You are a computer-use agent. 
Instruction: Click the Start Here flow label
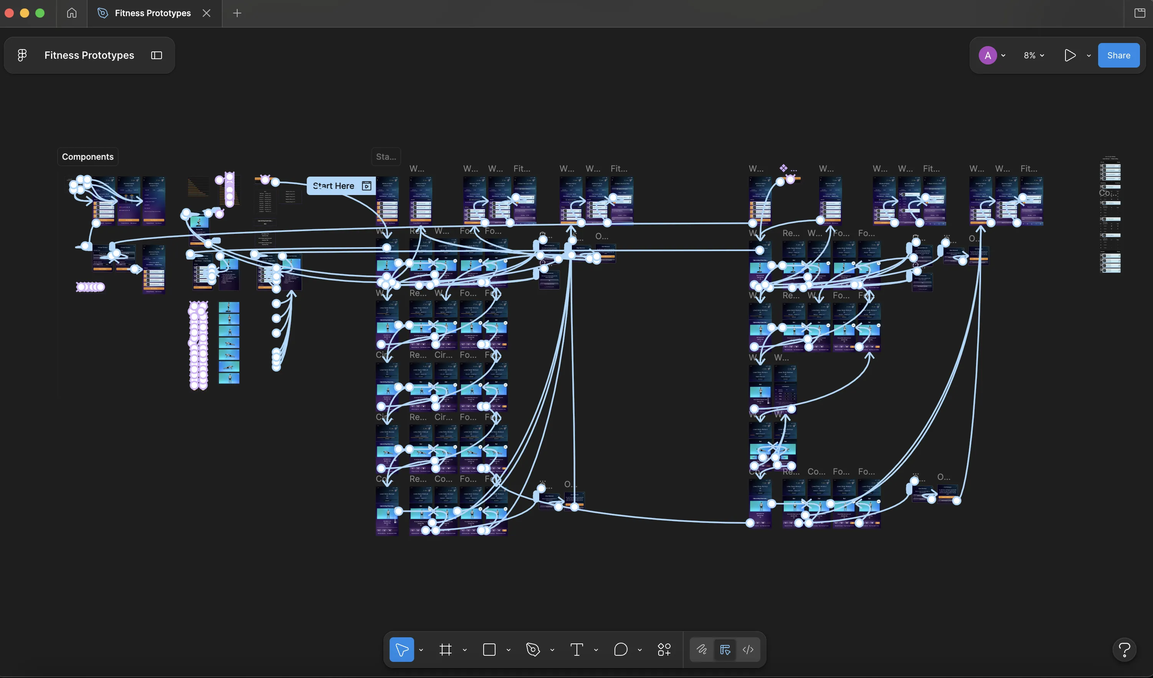click(x=334, y=186)
